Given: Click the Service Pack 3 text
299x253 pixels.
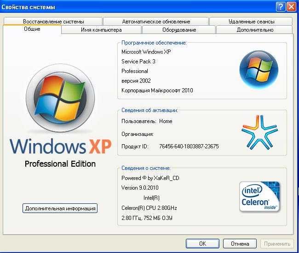Looking at the screenshot, I should 138,62.
